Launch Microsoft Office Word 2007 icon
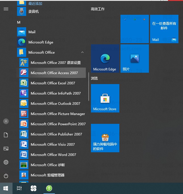Image resolution: width=183 pixels, height=194 pixels. click(24, 155)
